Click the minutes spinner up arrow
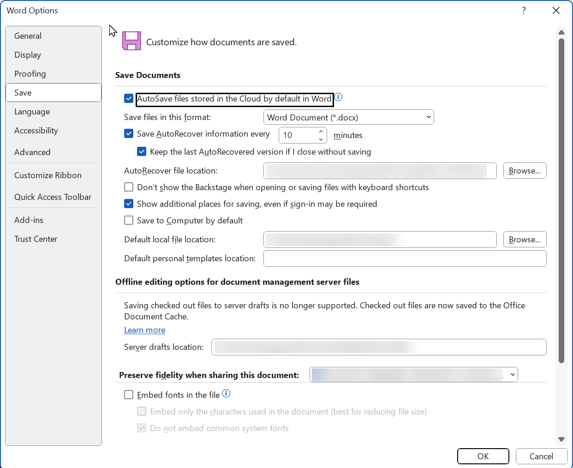 [x=320, y=132]
